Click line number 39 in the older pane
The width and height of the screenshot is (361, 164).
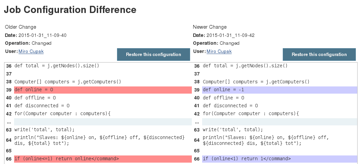(9, 90)
